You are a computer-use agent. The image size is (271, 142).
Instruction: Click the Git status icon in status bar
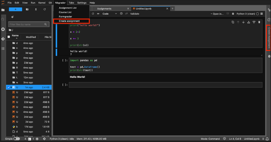44,139
